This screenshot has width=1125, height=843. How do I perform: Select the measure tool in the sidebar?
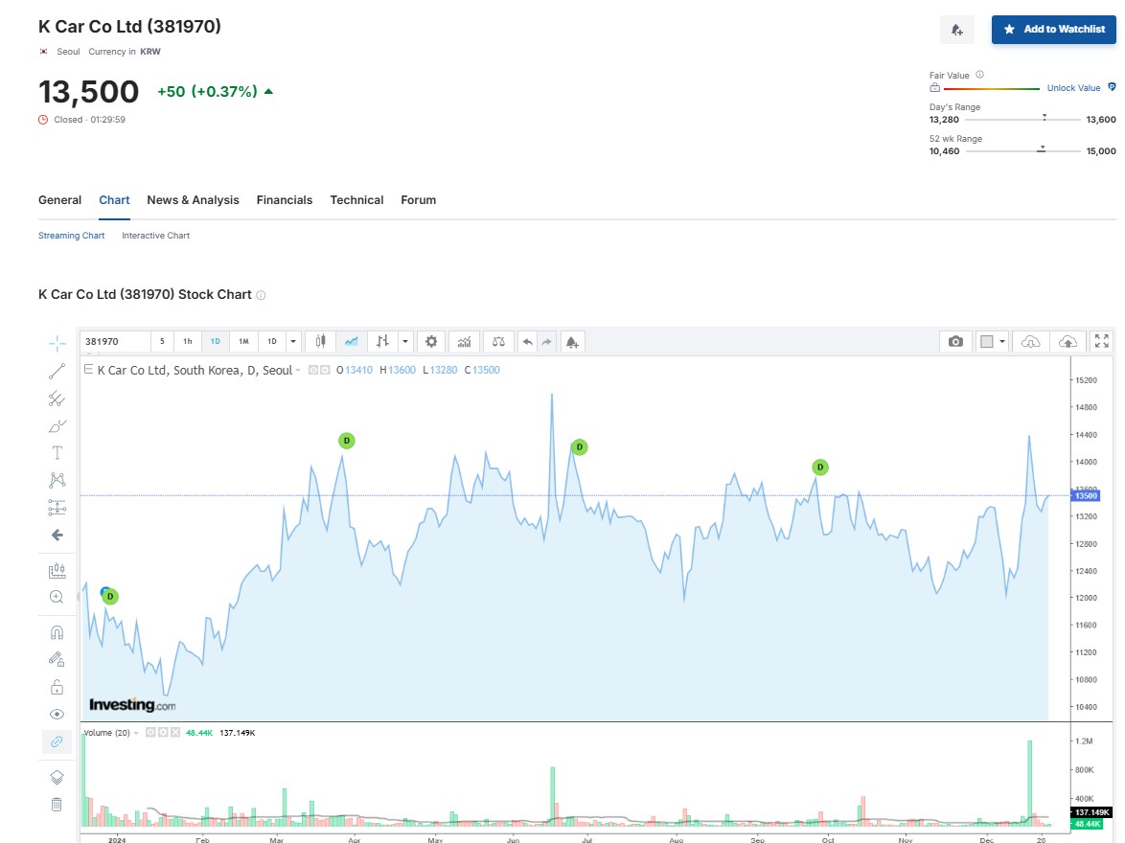57,571
